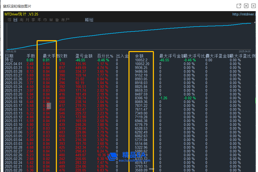258x172 pixels.
Task: Switch to the 周 weekly tab
Action: click(x=21, y=20)
